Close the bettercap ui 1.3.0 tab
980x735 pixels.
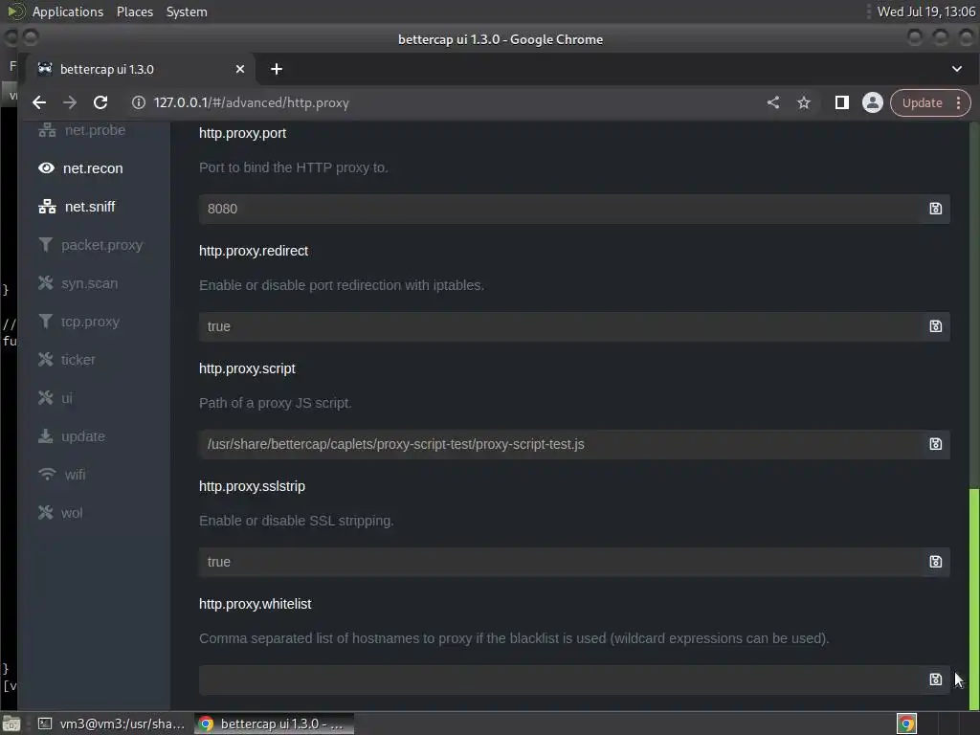coord(240,69)
